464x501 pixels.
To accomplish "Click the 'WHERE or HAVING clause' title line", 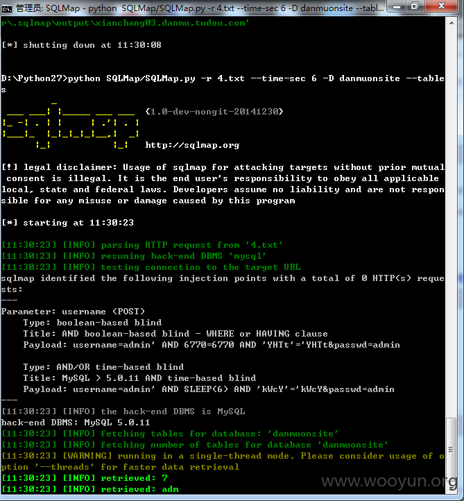I will pyautogui.click(x=175, y=334).
